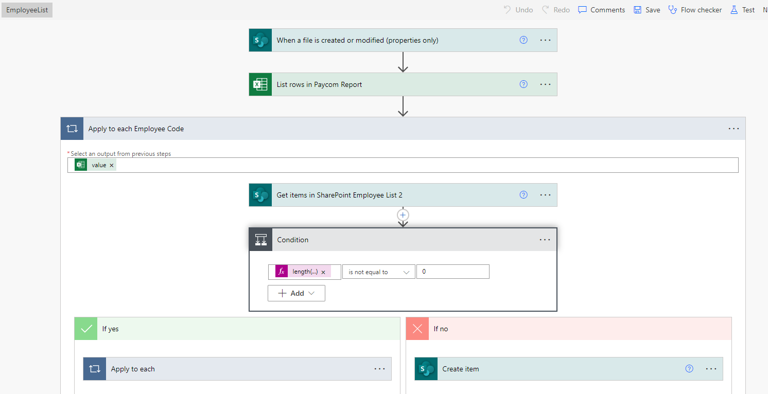Screen dimensions: 768x394
Task: Open help for Get items in SharePoint Employee List 2
Action: (x=523, y=195)
